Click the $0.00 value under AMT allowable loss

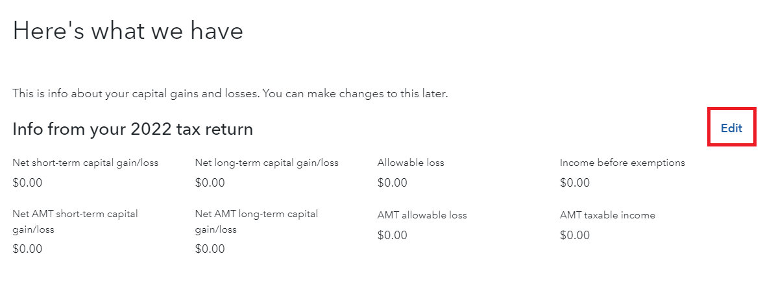coord(392,235)
